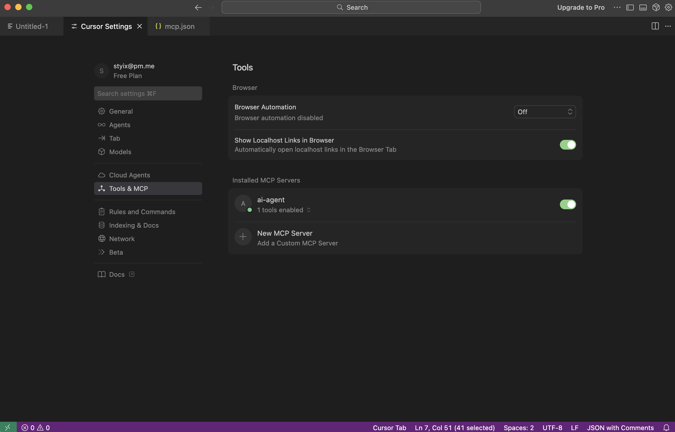Close the Cursor Settings tab
The height and width of the screenshot is (432, 675).
click(x=139, y=26)
